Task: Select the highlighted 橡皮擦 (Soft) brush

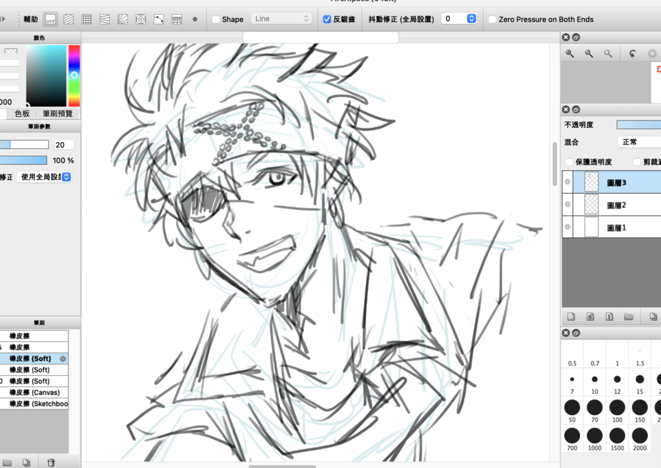Action: pos(34,359)
